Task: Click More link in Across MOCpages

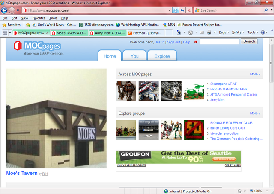Action: pyautogui.click(x=255, y=74)
